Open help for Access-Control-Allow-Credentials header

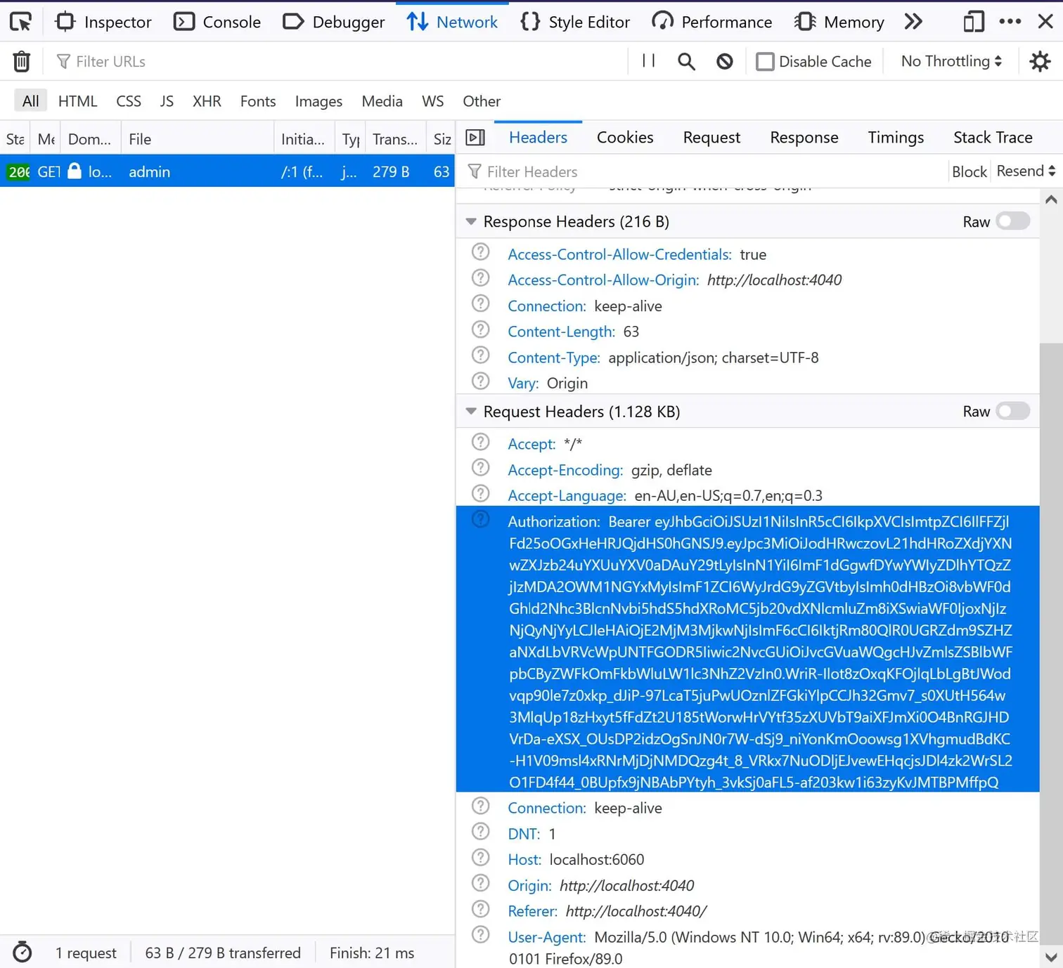click(480, 252)
